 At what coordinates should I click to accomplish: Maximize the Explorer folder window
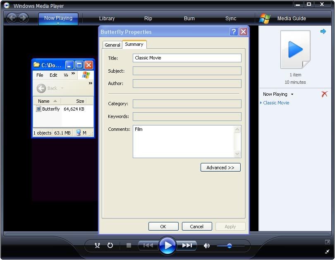pos(79,65)
